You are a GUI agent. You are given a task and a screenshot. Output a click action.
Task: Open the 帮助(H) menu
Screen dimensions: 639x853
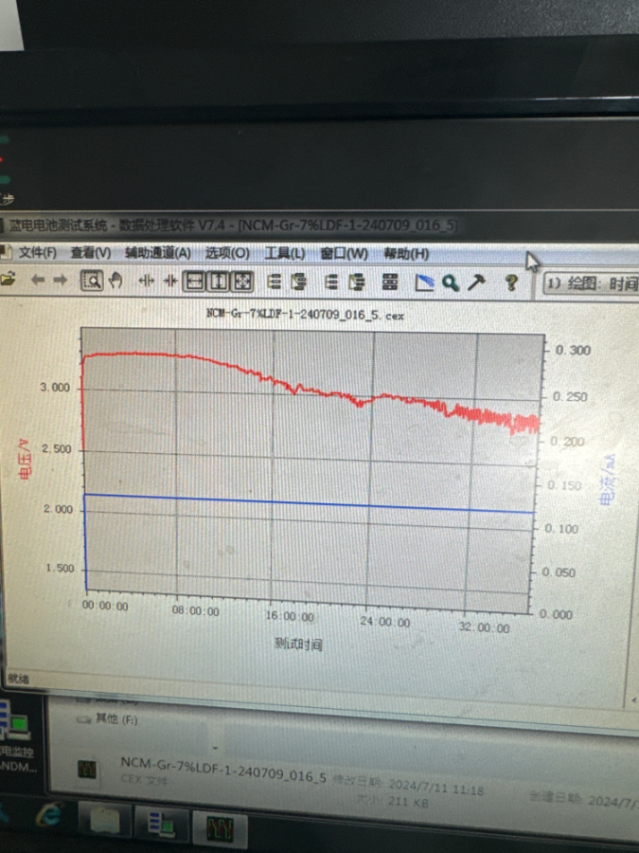[405, 254]
